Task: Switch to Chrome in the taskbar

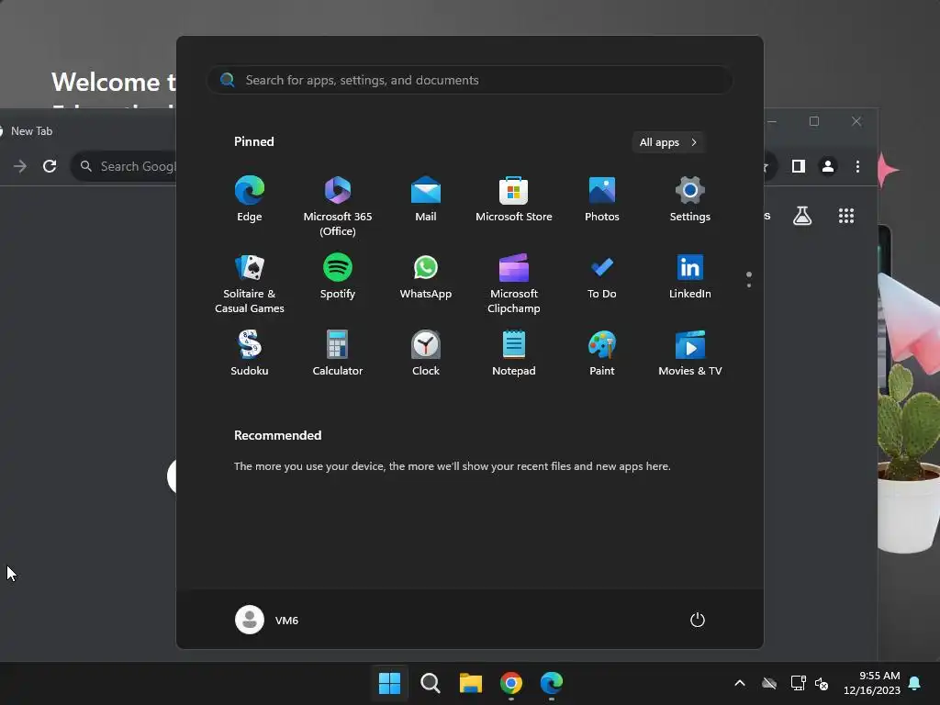Action: [x=510, y=683]
